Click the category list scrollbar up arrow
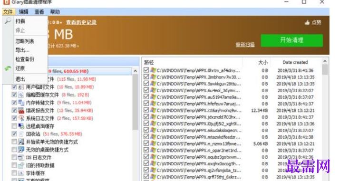The width and height of the screenshot is (339, 181). pyautogui.click(x=136, y=71)
